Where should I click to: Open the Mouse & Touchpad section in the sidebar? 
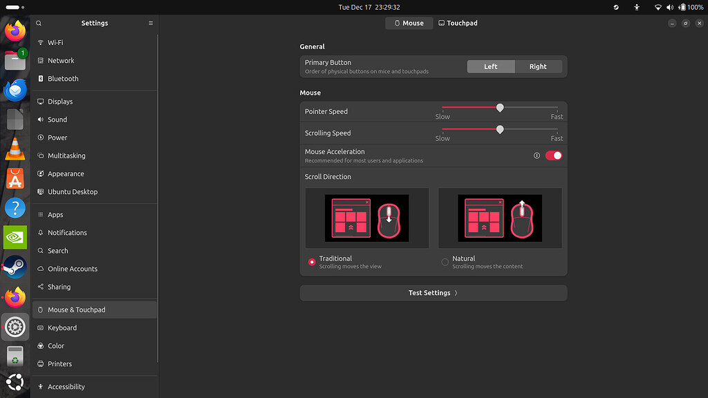76,310
